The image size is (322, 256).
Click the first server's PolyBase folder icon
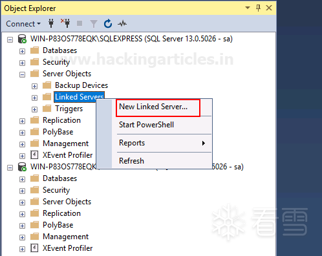click(x=34, y=132)
